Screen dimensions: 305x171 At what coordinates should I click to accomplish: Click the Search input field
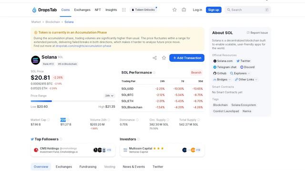[248, 9]
